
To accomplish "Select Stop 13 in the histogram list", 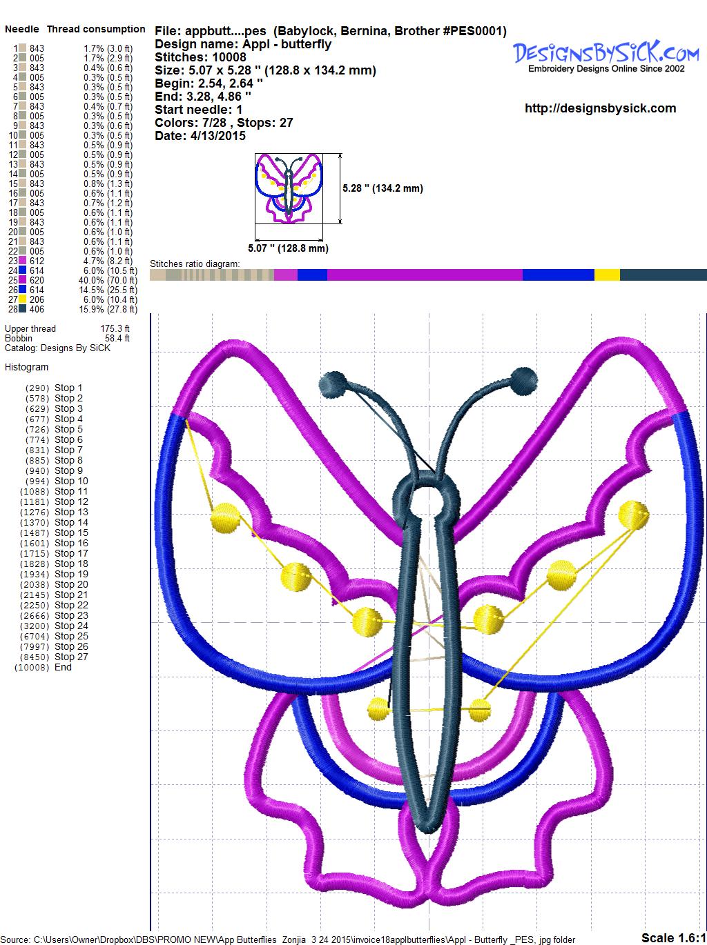I will coord(71,512).
